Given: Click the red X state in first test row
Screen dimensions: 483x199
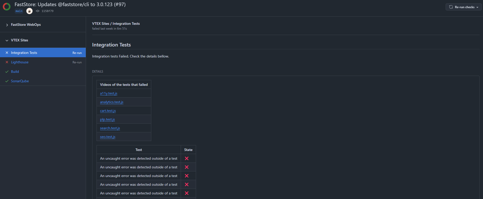Looking at the screenshot, I should (x=187, y=158).
